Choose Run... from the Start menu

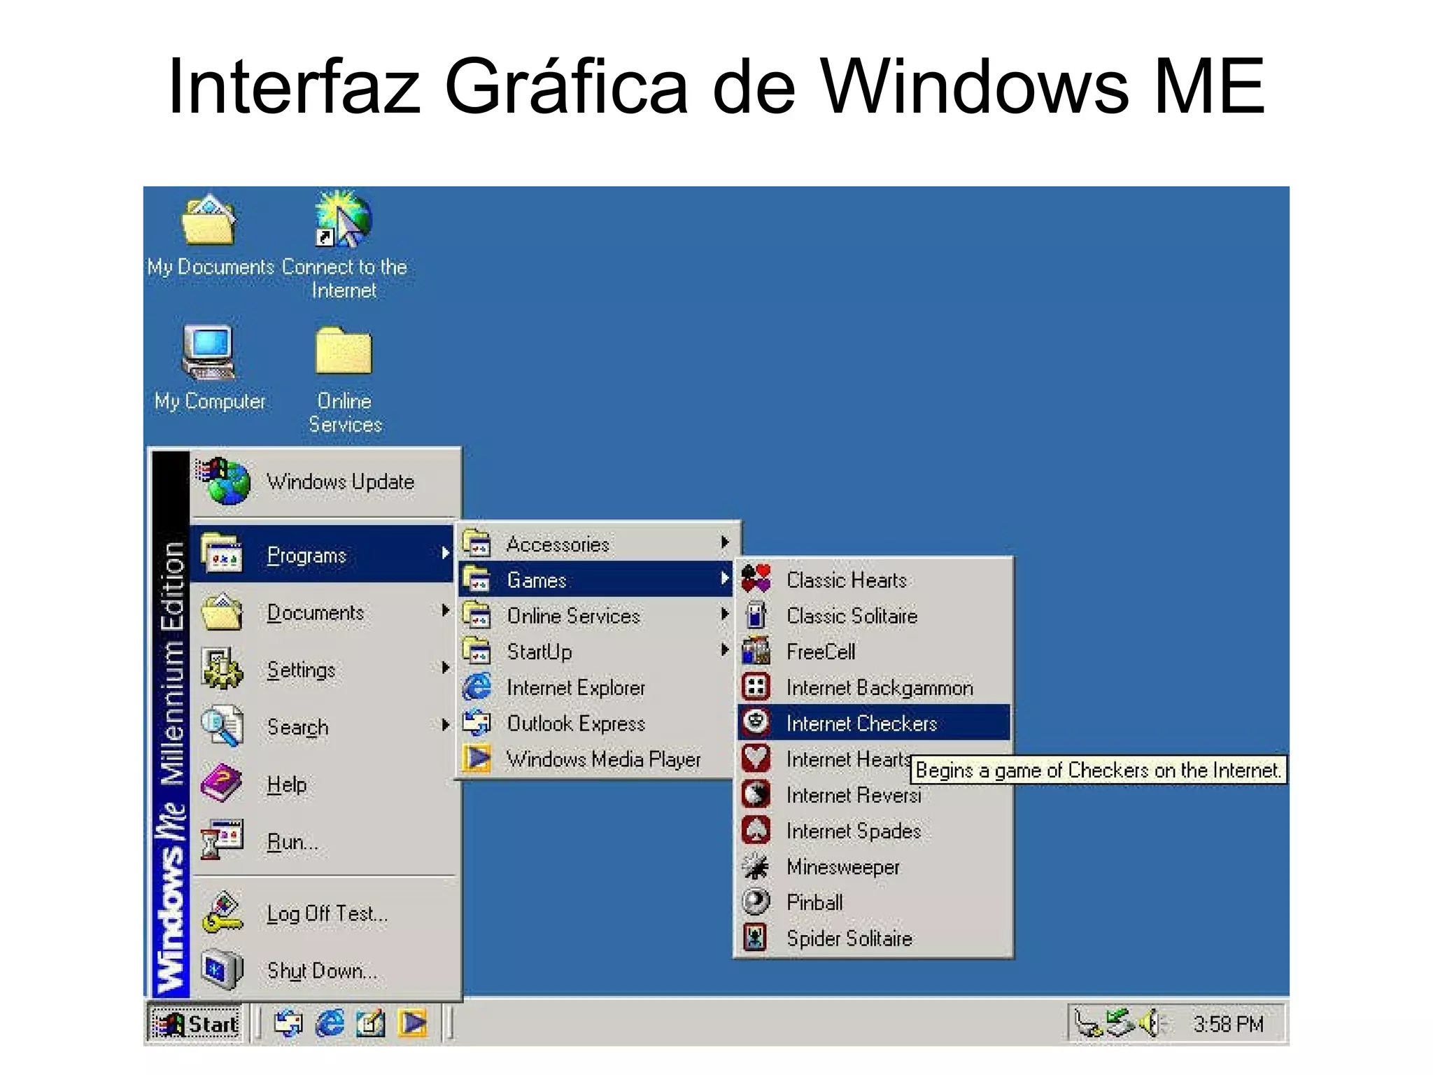[x=324, y=841]
